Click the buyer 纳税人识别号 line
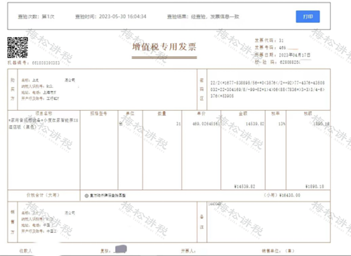 [x=37, y=86]
